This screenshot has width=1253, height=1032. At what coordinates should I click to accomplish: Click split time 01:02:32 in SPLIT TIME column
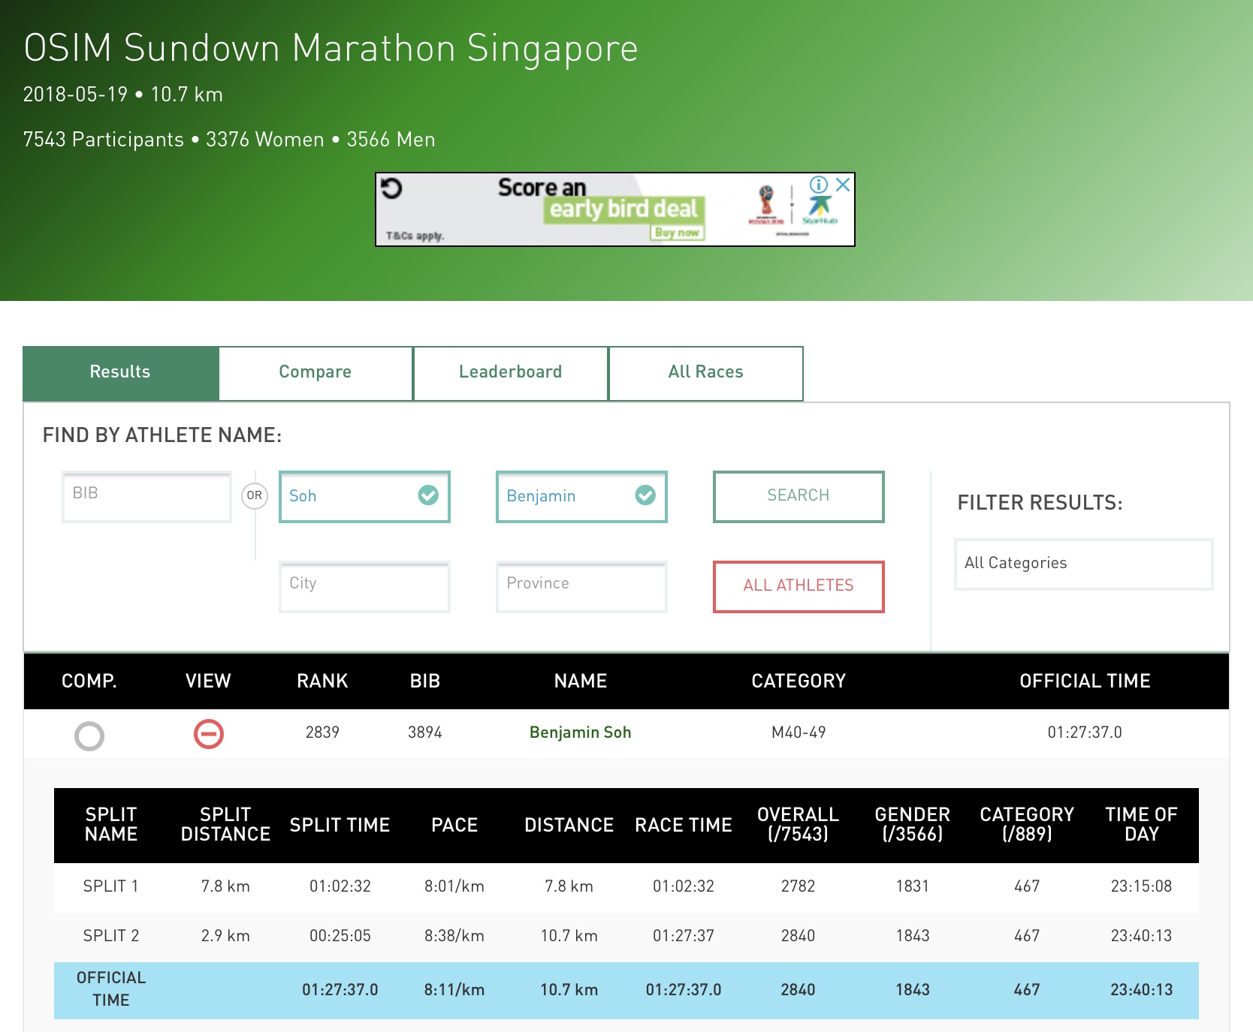coord(340,886)
